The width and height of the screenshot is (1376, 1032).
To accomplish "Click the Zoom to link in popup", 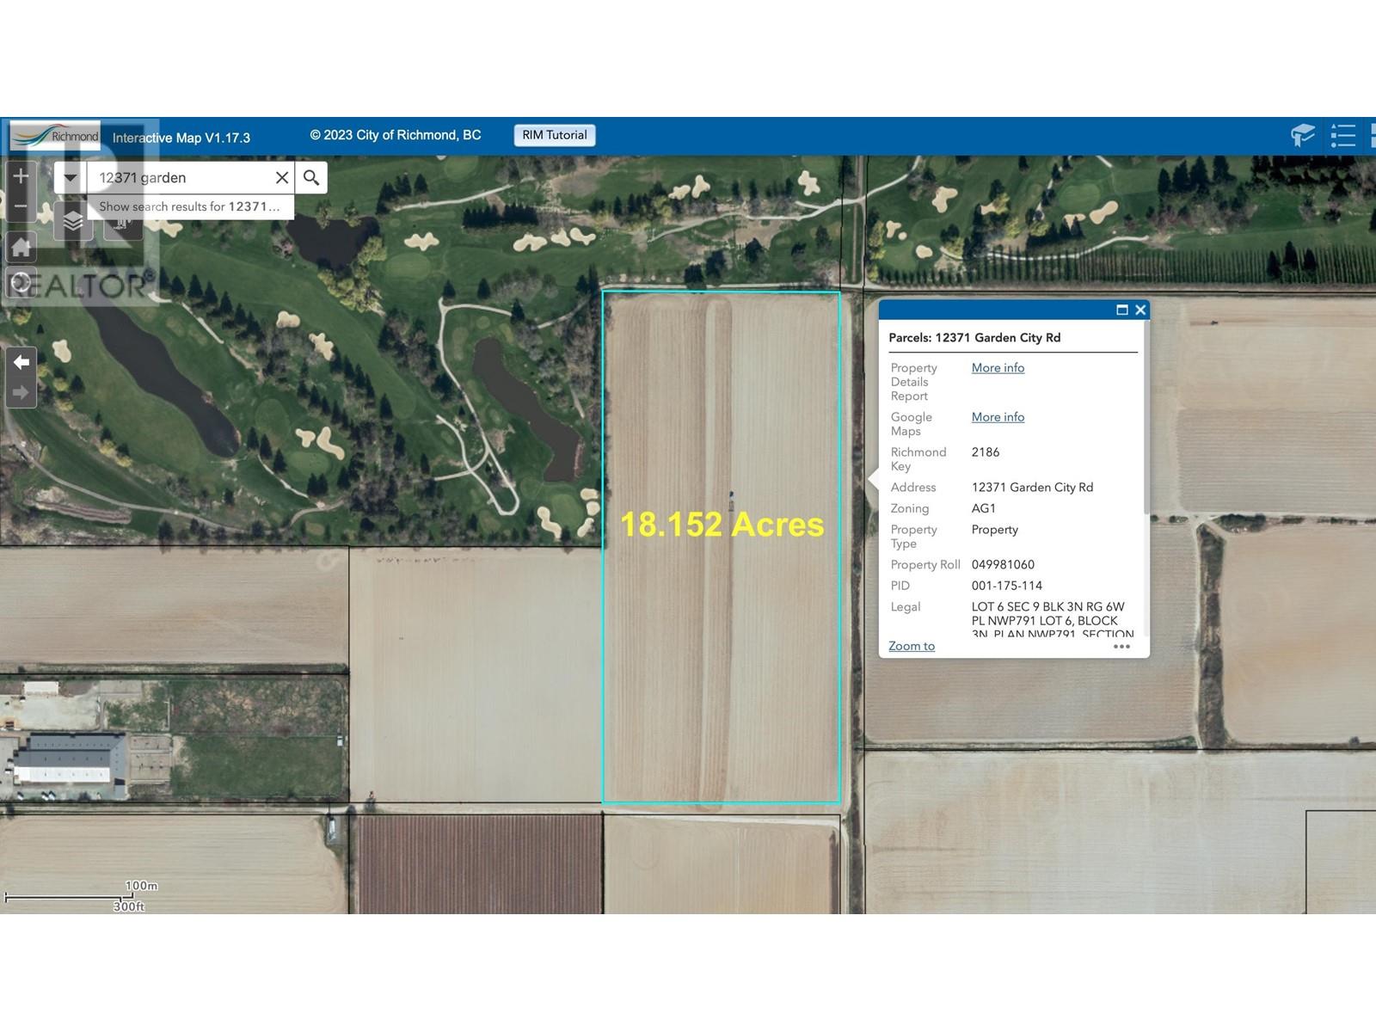I will click(x=912, y=646).
